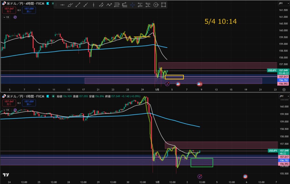
Task: Select the short position tool
Action: pos(148,5)
